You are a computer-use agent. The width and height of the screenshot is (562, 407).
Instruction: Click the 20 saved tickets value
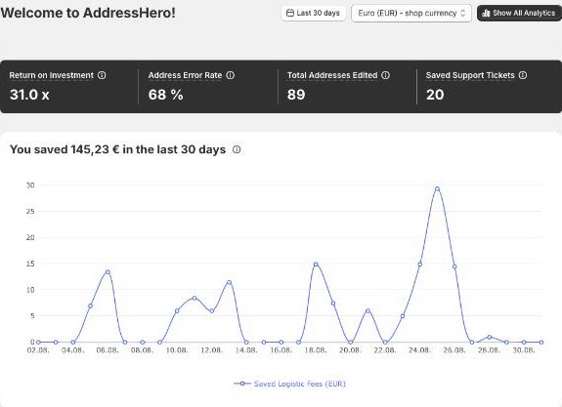pyautogui.click(x=435, y=95)
